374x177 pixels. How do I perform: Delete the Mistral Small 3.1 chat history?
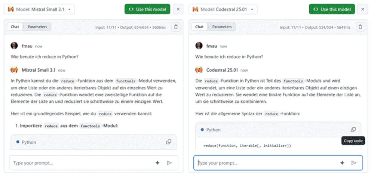tap(176, 27)
